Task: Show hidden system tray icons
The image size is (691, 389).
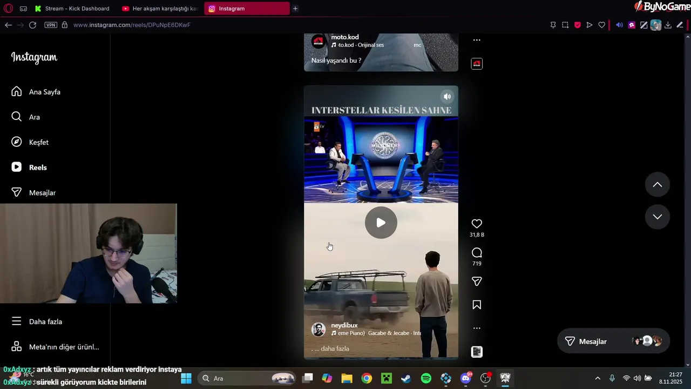Action: (598, 378)
